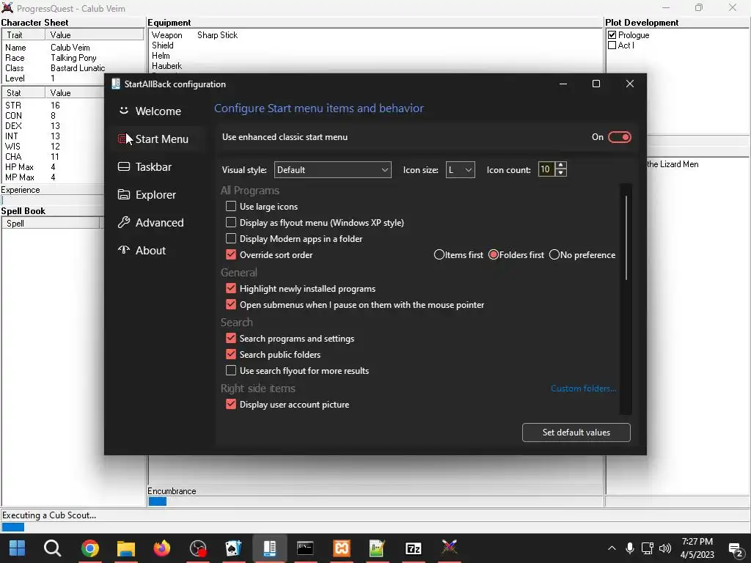Click the Advanced wrench icon in sidebar

point(123,222)
